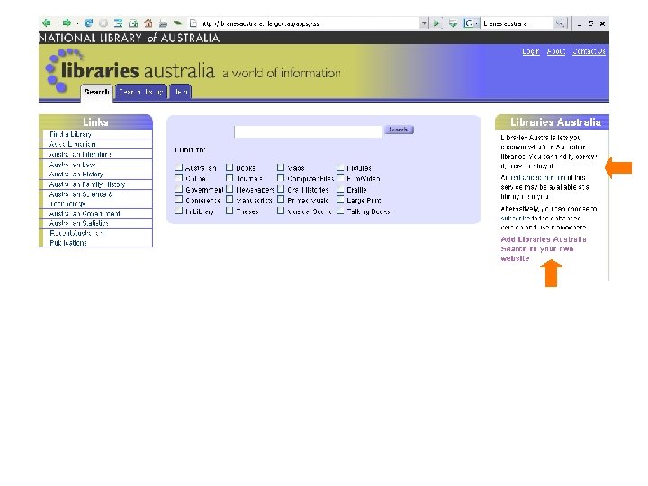Tick the Theses checkbox
The height and width of the screenshot is (486, 648).
[x=229, y=211]
